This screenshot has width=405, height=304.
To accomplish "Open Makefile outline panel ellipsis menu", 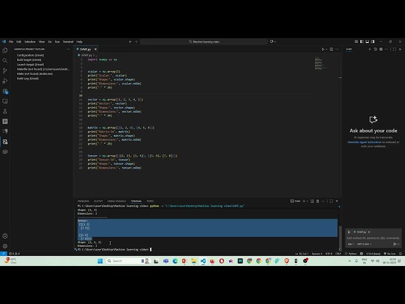I will coord(68,49).
